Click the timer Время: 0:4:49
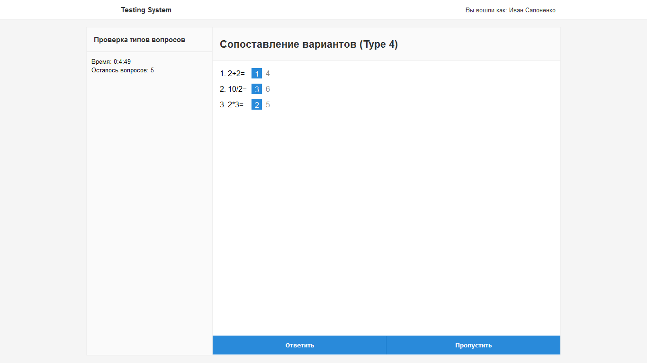This screenshot has height=363, width=647. 111,61
